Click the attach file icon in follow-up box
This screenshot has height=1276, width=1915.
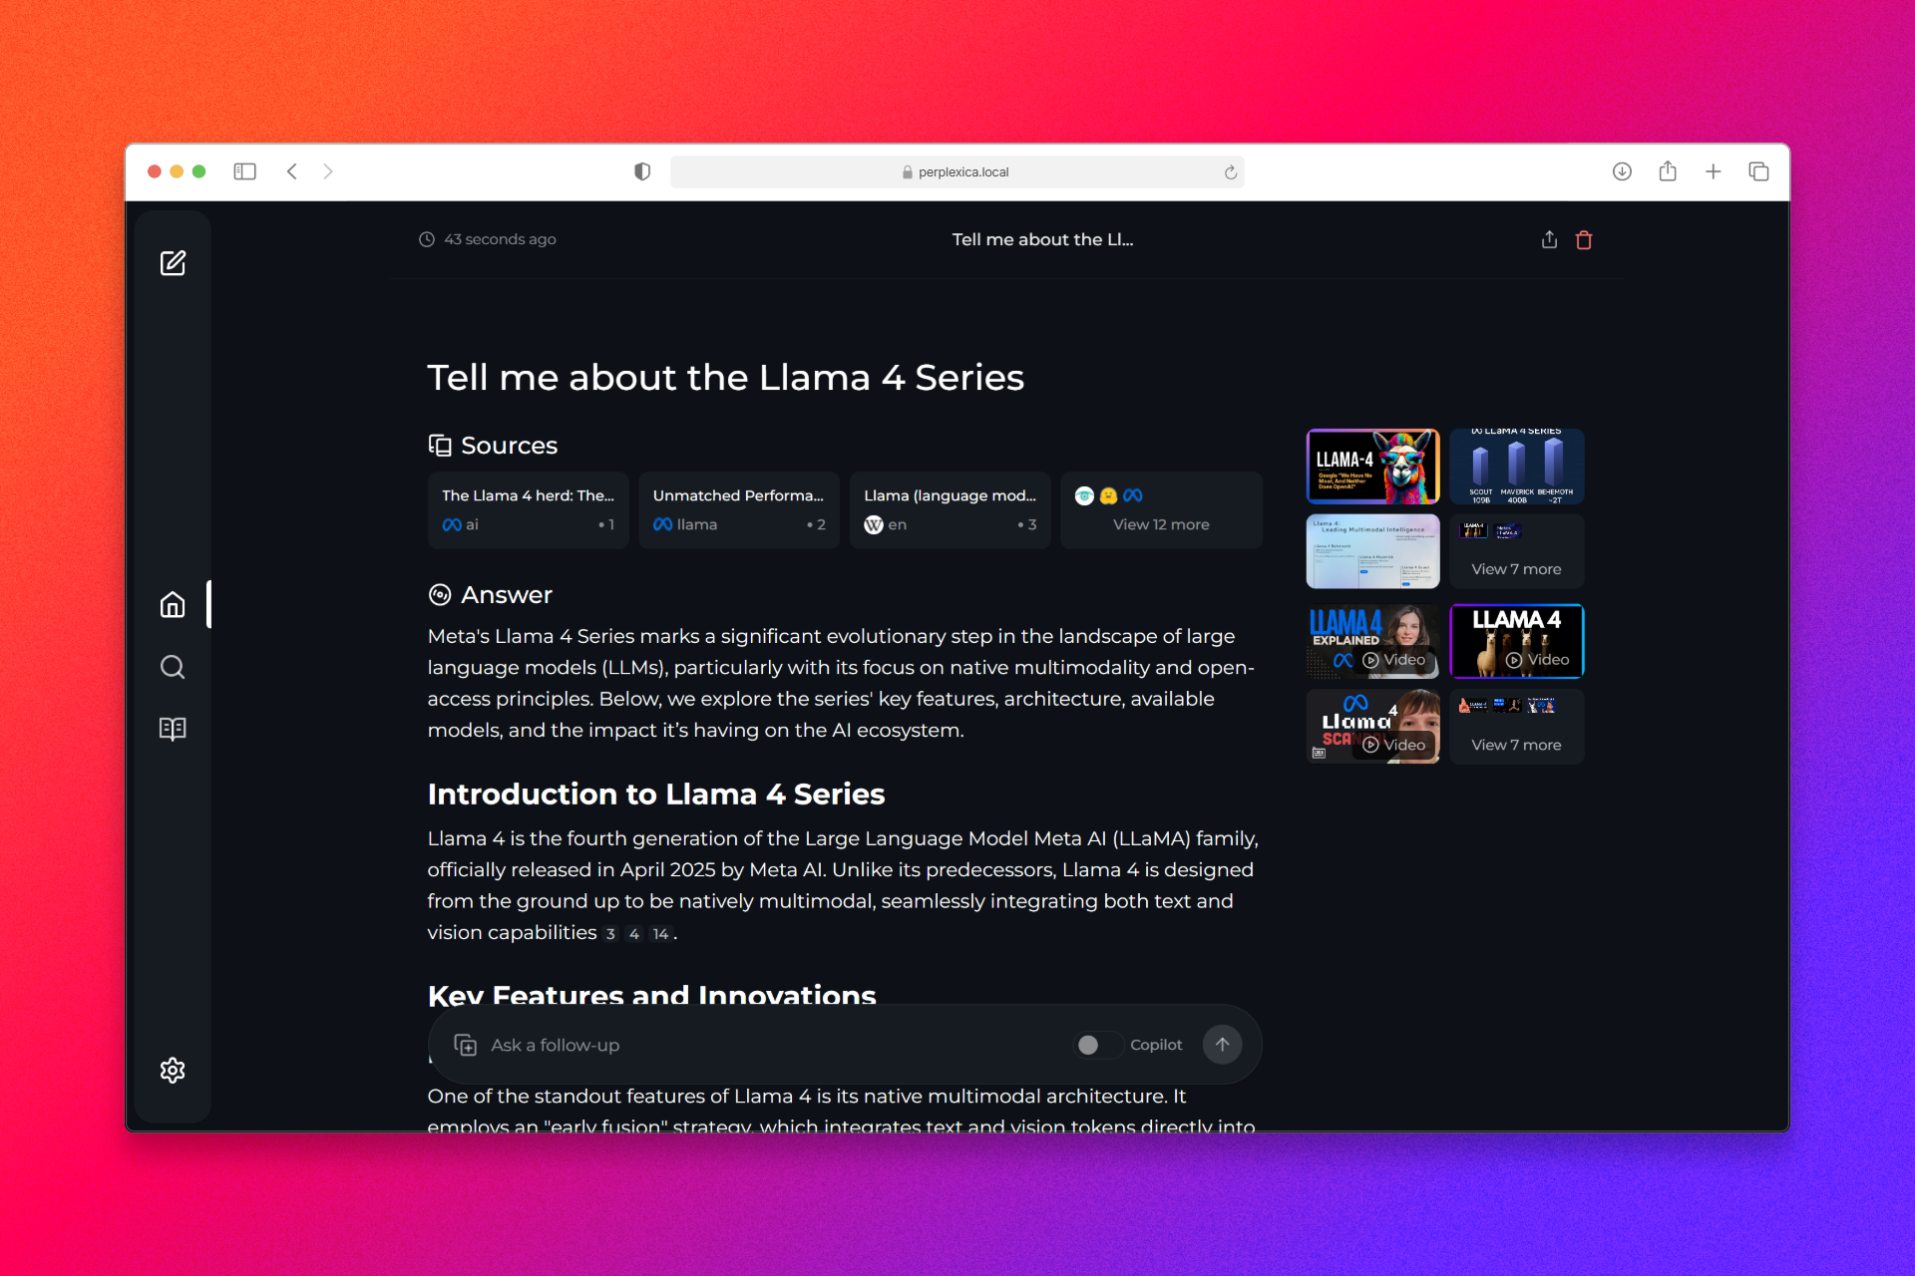465,1045
